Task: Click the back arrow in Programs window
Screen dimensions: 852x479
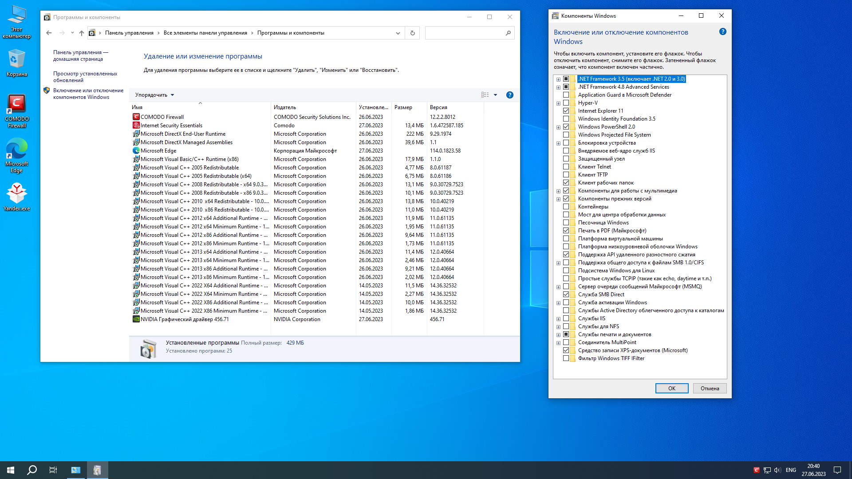Action: pos(49,33)
